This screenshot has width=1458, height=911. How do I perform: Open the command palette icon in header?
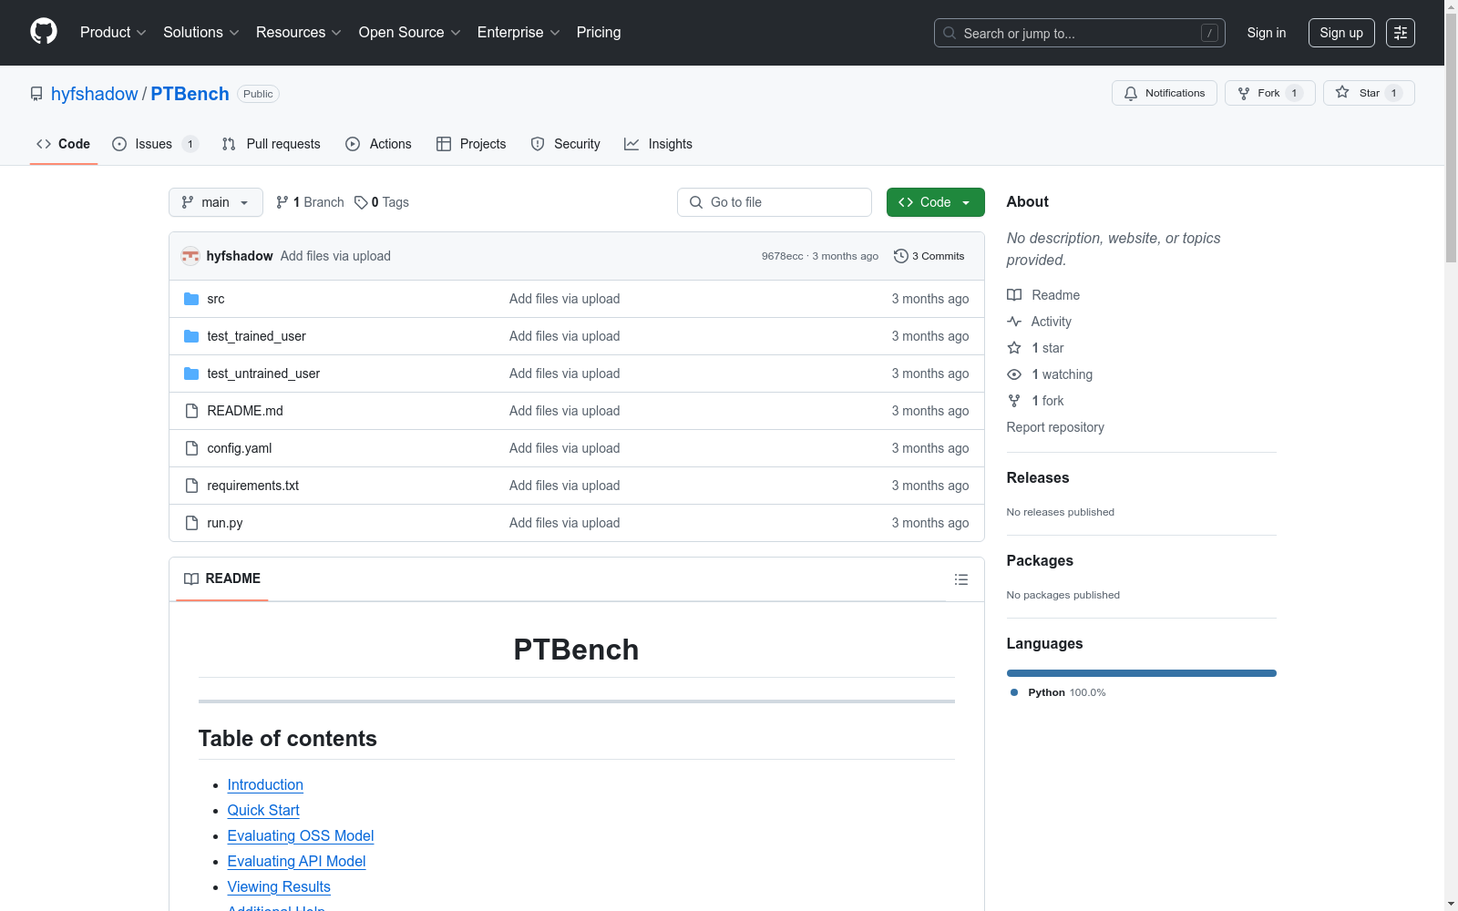point(1401,33)
